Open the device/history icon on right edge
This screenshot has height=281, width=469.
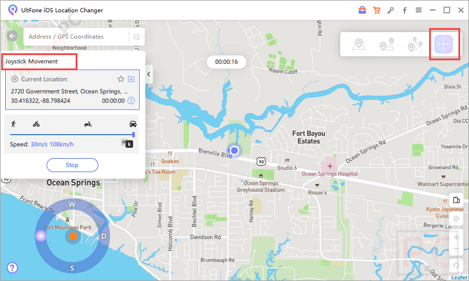click(456, 200)
